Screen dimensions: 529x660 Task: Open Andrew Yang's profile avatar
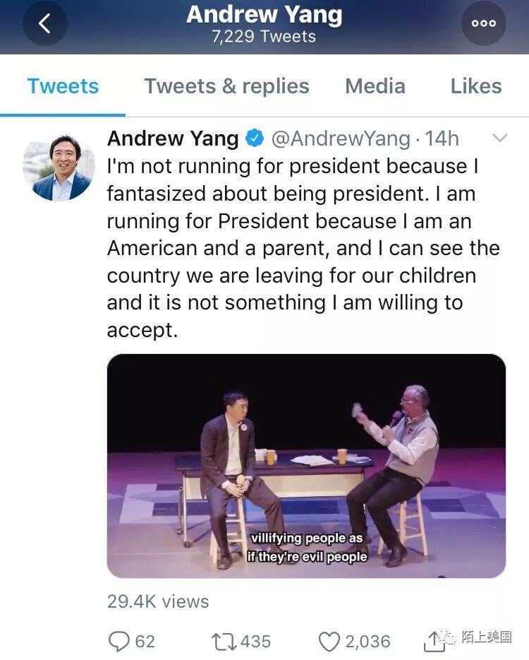(x=59, y=167)
